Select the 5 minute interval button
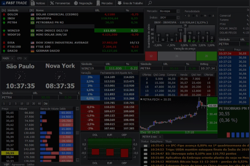The image size is (250, 166). point(16,104)
